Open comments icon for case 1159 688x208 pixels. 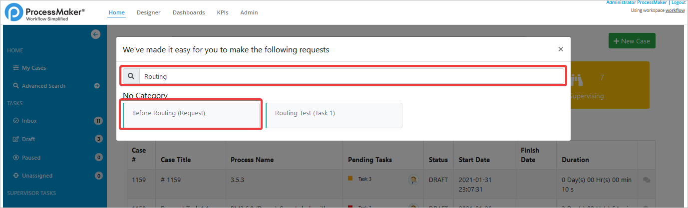click(647, 180)
